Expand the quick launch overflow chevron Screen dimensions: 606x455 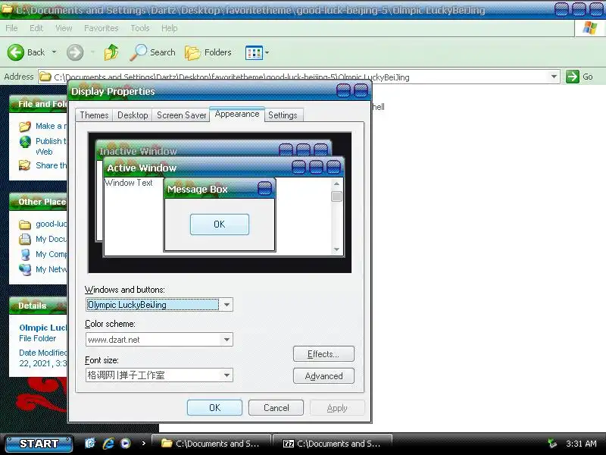[x=144, y=443]
